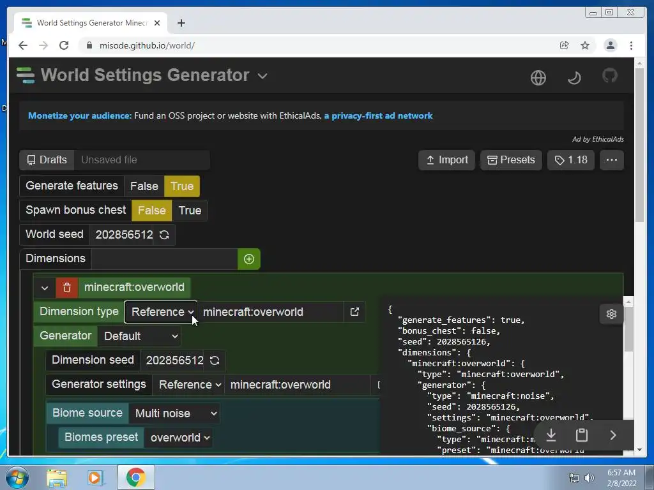
Task: Open network status tray icon
Action: (574, 478)
